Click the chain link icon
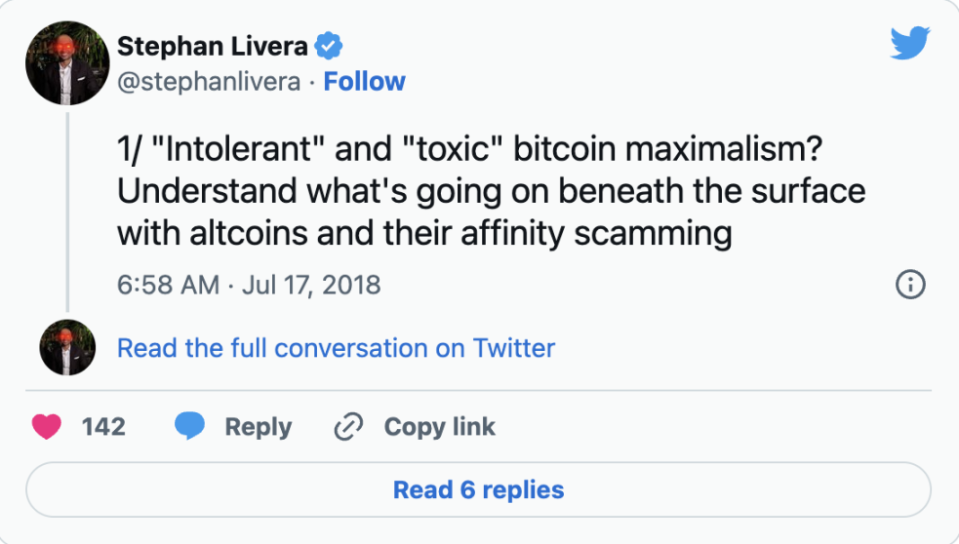Screen dimensions: 959x544 point(348,427)
